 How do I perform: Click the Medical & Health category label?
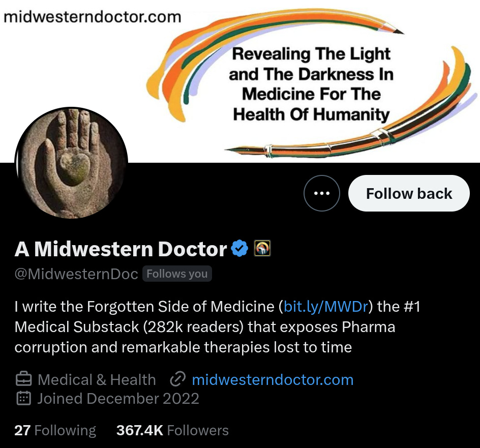click(x=97, y=380)
